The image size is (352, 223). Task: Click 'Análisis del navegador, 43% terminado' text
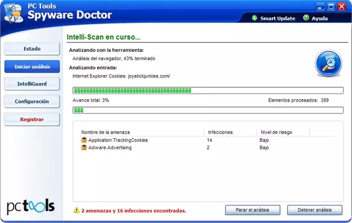point(114,58)
